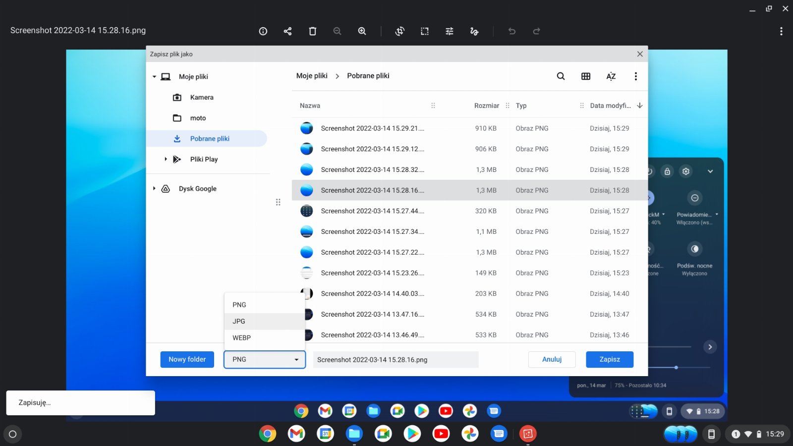
Task: Open the status tray showing 15:29
Action: (x=758, y=434)
